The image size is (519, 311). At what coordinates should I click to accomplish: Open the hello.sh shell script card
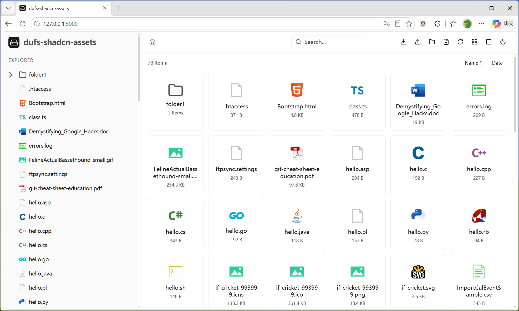[x=176, y=282]
